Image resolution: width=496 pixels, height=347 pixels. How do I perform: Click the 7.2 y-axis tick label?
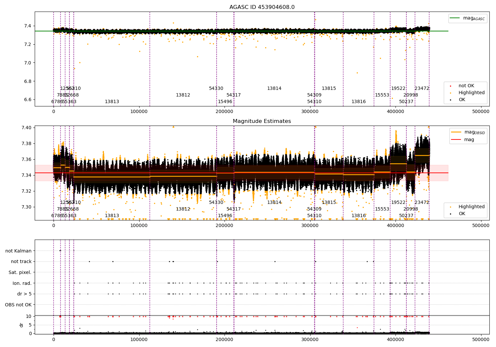point(28,45)
